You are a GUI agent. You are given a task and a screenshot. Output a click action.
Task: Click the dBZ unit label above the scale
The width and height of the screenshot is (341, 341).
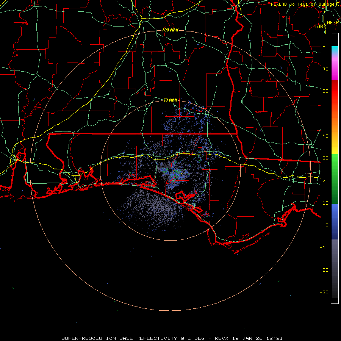pos(322,26)
